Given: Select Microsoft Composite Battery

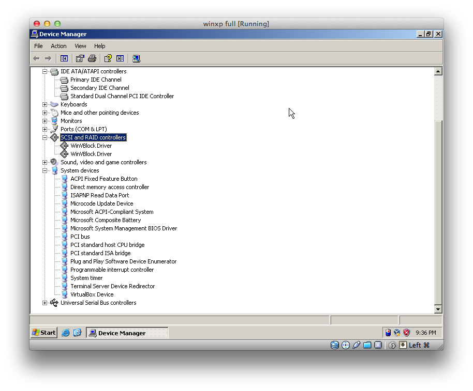Looking at the screenshot, I should pyautogui.click(x=106, y=221).
